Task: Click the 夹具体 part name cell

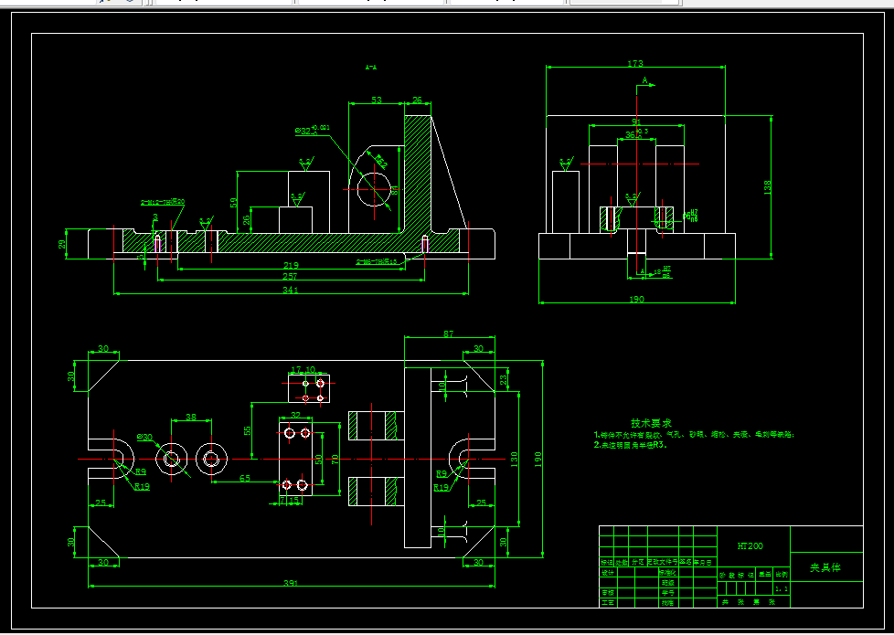Action: click(825, 567)
